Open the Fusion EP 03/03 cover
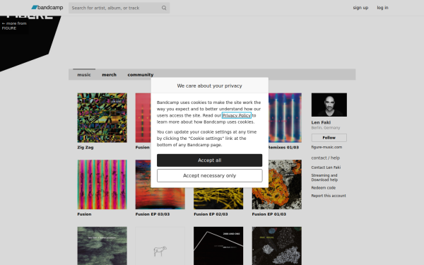Image resolution: width=424 pixels, height=265 pixels. 160,198
